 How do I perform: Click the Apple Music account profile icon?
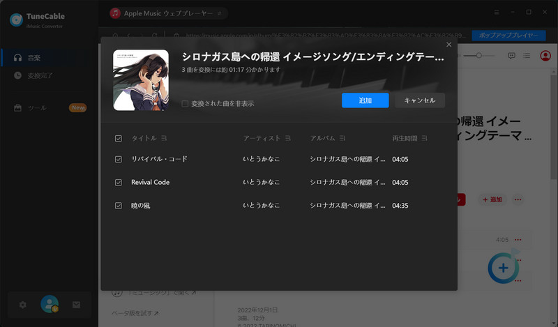point(545,56)
